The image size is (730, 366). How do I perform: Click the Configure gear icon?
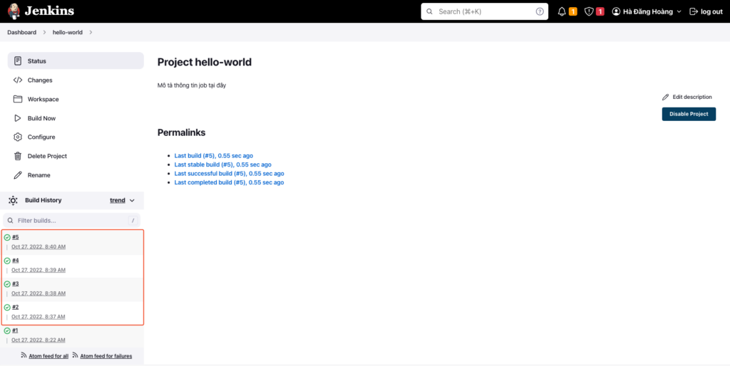click(18, 137)
